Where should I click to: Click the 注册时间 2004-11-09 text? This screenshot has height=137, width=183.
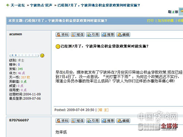tap(25, 94)
